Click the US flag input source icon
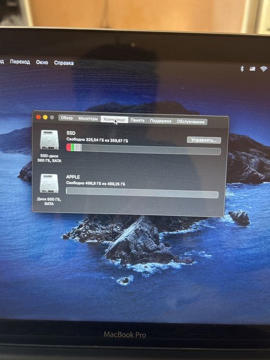This screenshot has height=360, width=270. tap(253, 68)
